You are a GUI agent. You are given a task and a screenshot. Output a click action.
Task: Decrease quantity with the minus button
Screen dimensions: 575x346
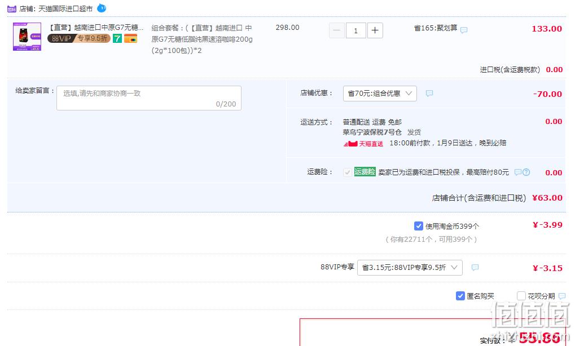pos(337,30)
